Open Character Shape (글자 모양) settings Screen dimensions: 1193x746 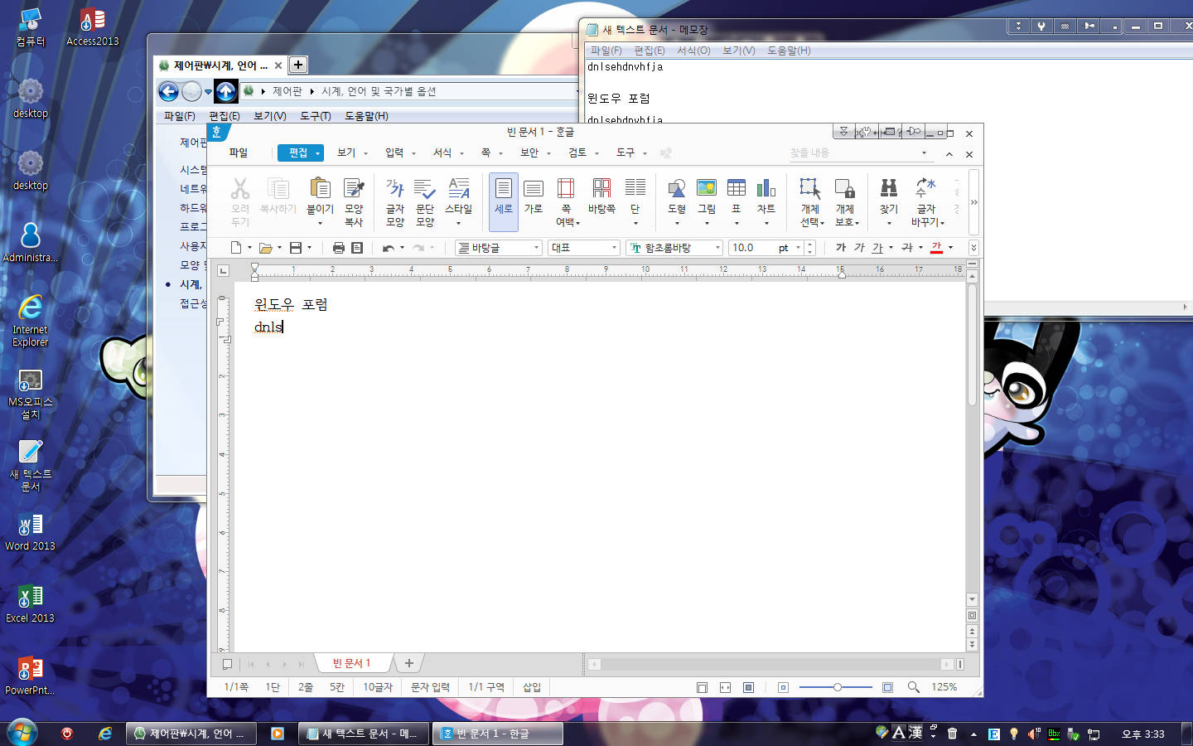coord(395,201)
